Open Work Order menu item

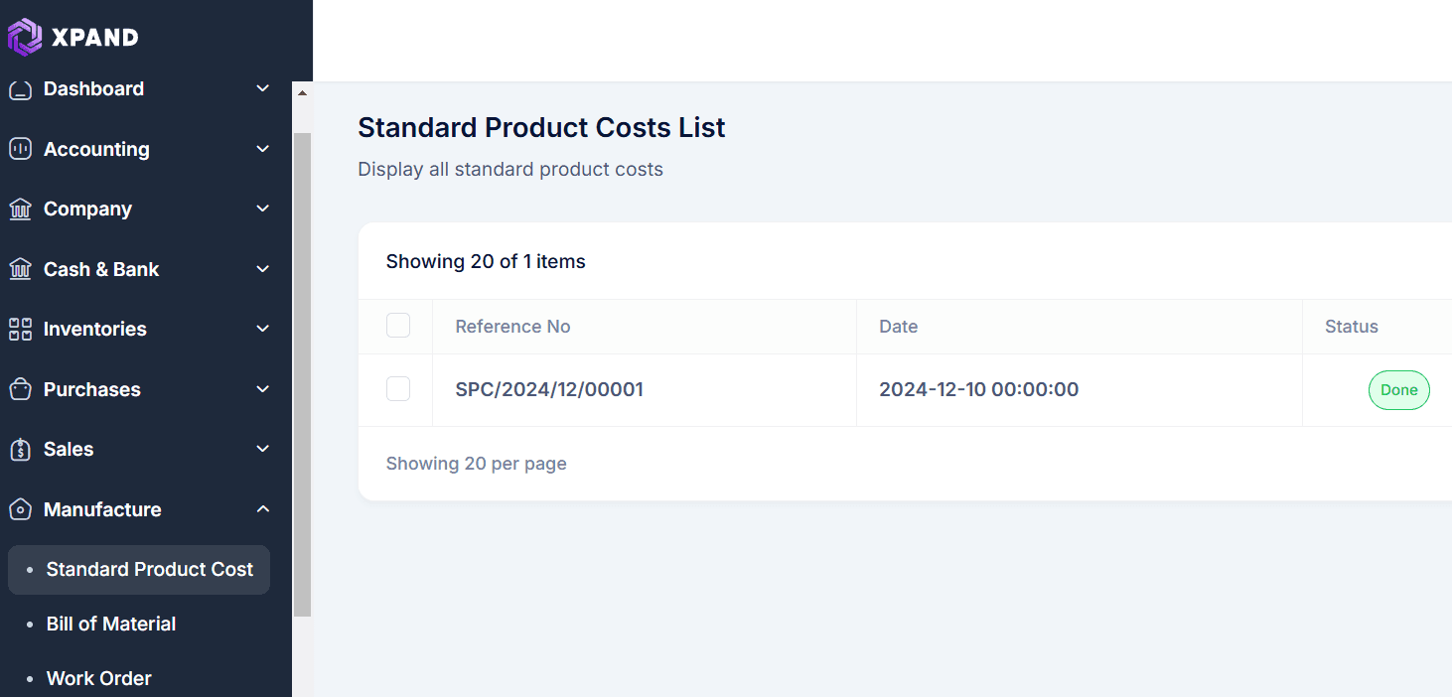click(x=98, y=678)
